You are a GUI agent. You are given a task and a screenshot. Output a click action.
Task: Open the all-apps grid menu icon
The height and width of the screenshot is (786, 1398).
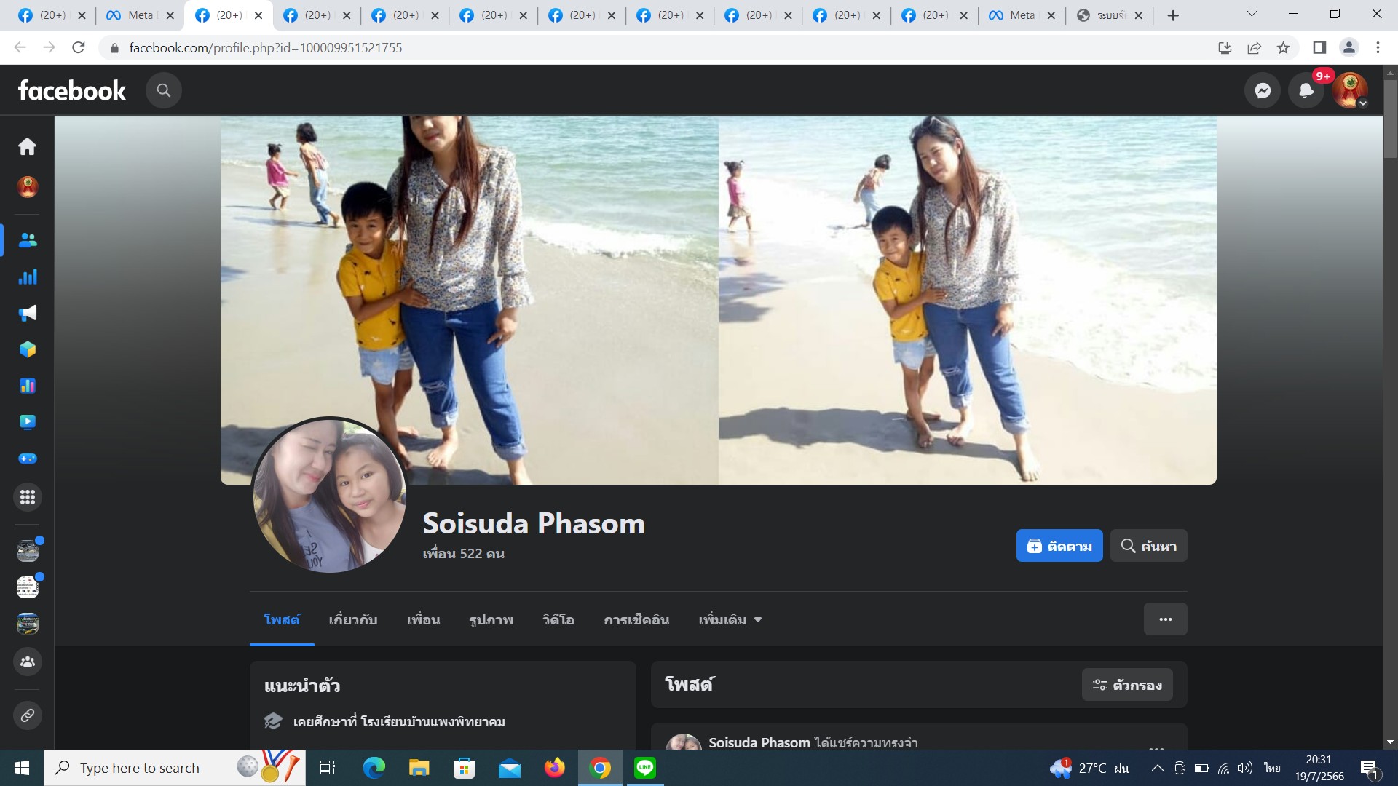click(x=28, y=497)
